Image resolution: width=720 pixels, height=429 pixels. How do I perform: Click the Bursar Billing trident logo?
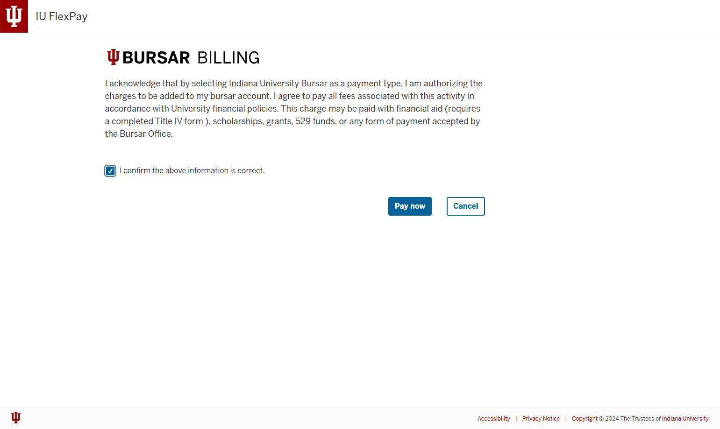pyautogui.click(x=113, y=57)
